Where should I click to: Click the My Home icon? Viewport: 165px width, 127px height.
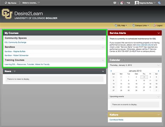point(6,3)
